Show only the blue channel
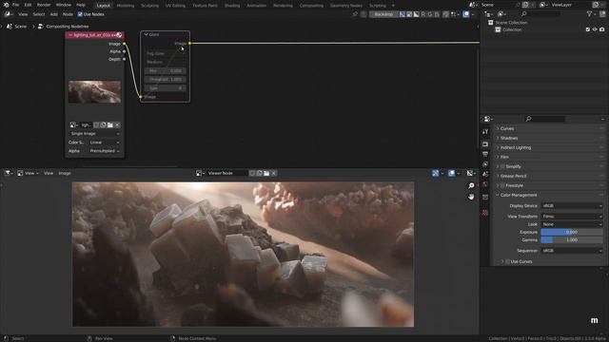Image resolution: width=609 pixels, height=342 pixels. click(x=437, y=14)
